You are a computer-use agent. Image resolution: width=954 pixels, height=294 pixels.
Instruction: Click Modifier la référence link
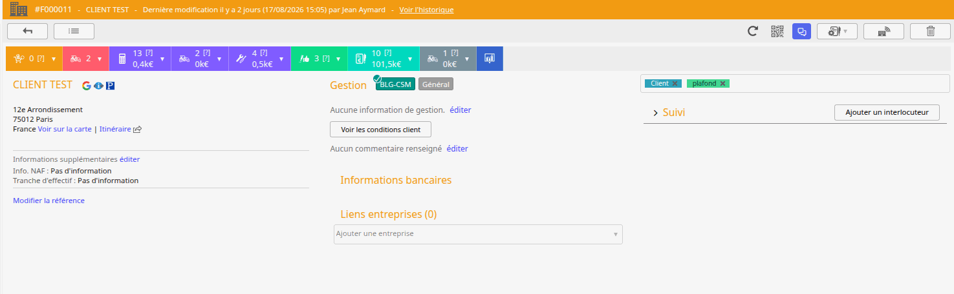(x=49, y=201)
